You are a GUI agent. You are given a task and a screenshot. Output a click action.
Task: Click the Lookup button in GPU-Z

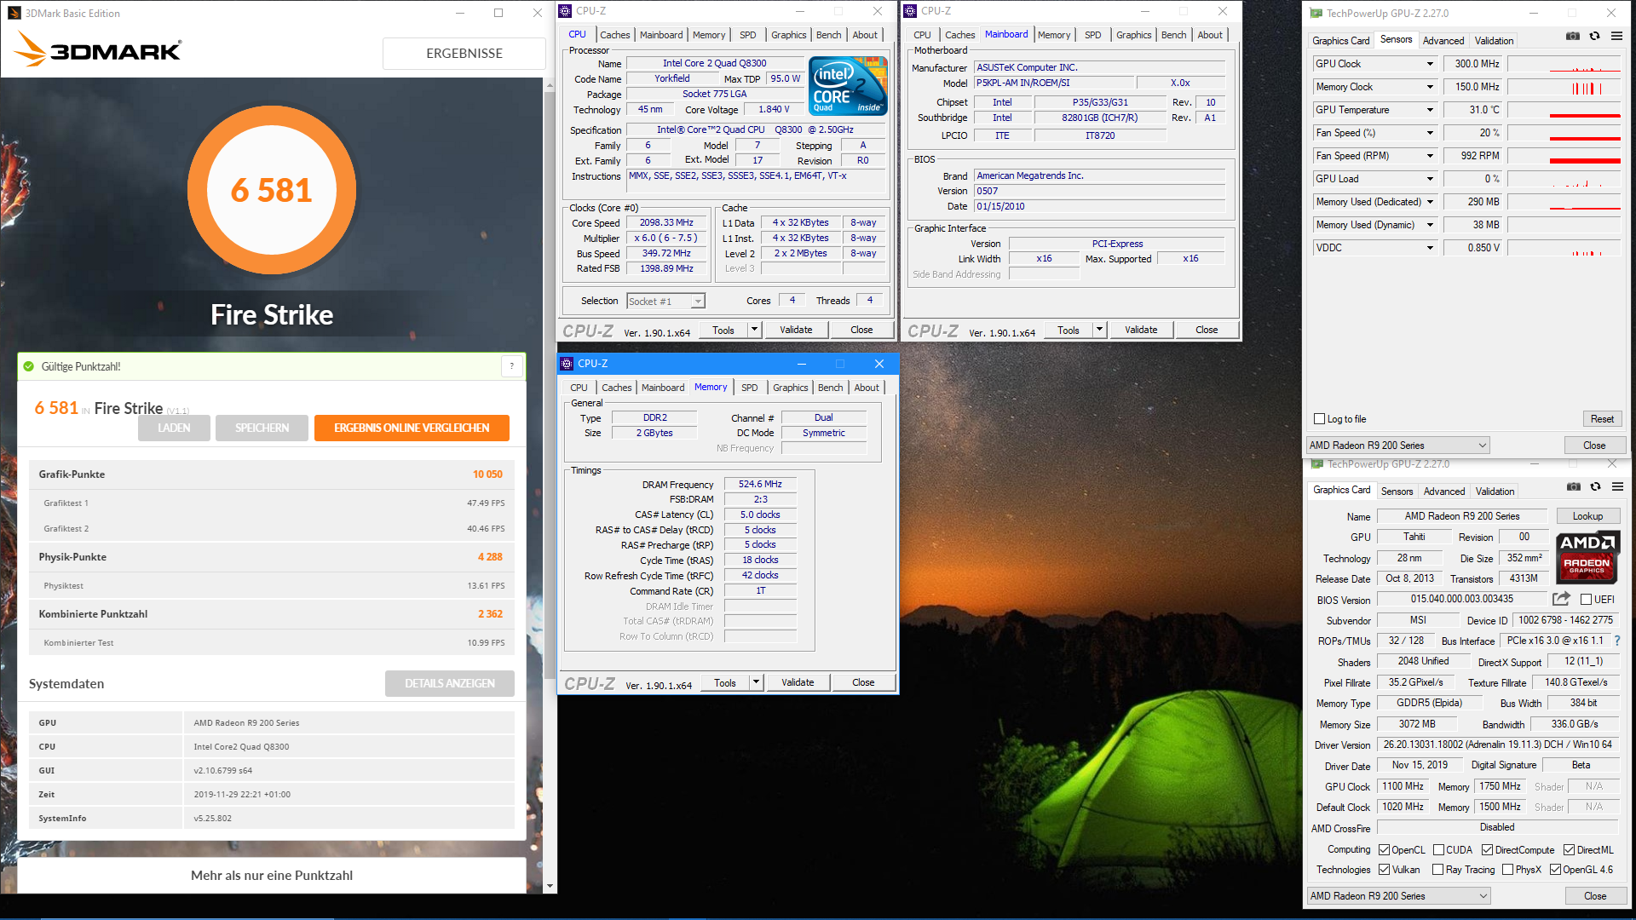[1587, 516]
